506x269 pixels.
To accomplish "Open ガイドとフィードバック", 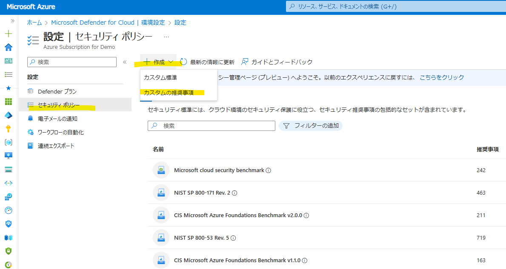I will coord(277,62).
